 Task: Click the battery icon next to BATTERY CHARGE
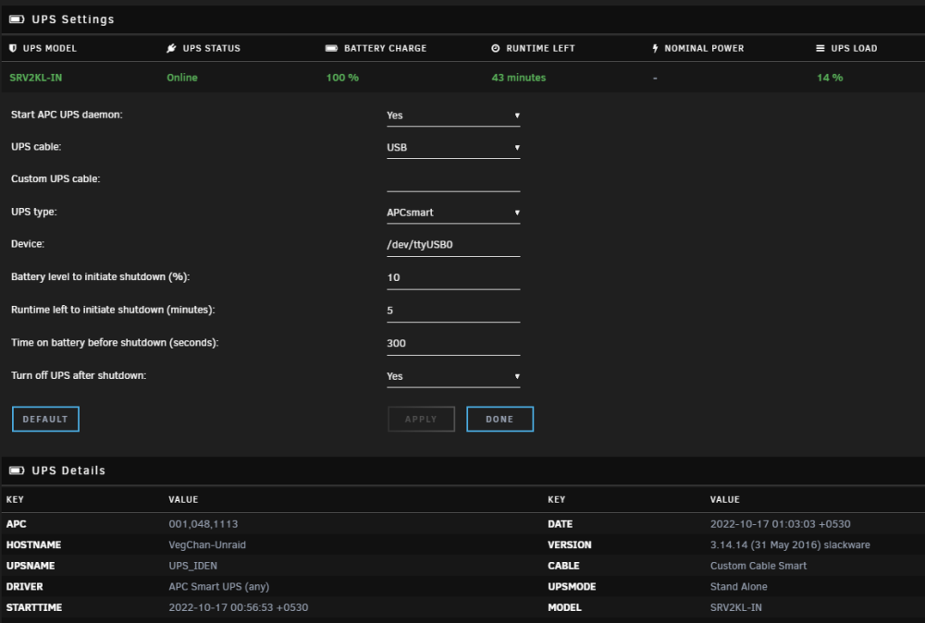coord(331,48)
